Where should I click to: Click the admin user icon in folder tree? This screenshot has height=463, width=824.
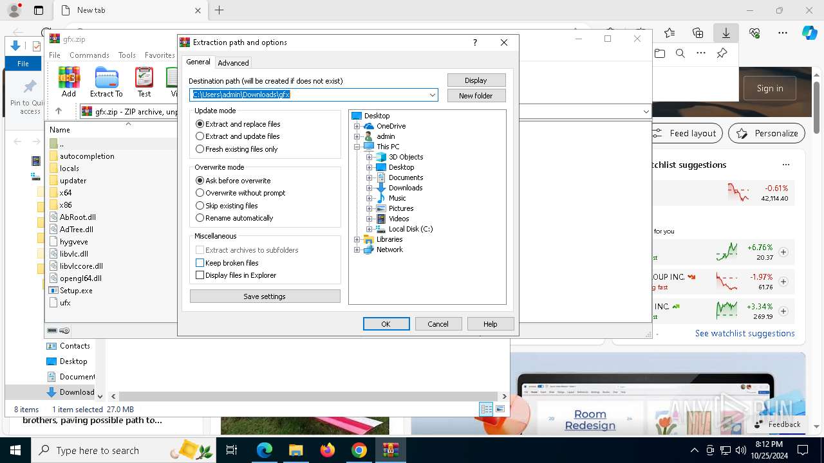(x=368, y=136)
